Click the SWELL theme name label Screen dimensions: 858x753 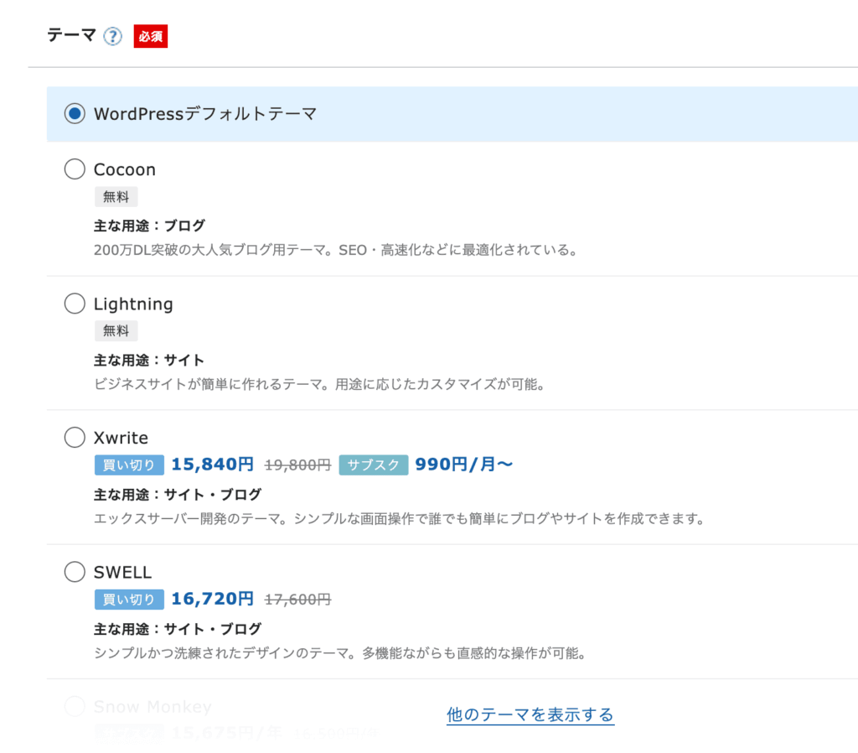pos(123,571)
